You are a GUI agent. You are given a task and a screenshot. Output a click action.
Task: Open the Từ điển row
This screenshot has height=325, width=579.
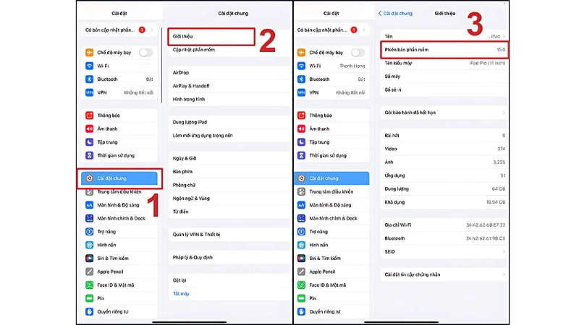(229, 212)
